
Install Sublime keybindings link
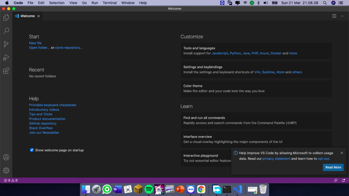tap(268, 72)
